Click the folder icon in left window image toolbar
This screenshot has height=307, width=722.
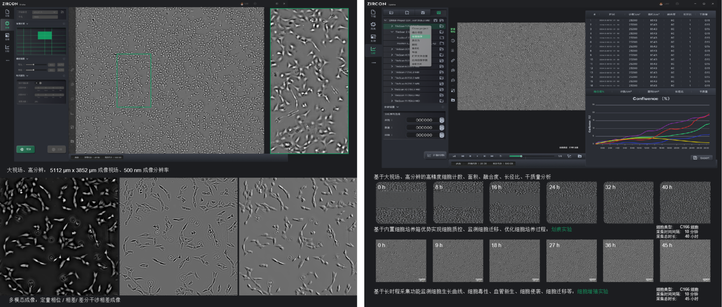click(x=72, y=141)
